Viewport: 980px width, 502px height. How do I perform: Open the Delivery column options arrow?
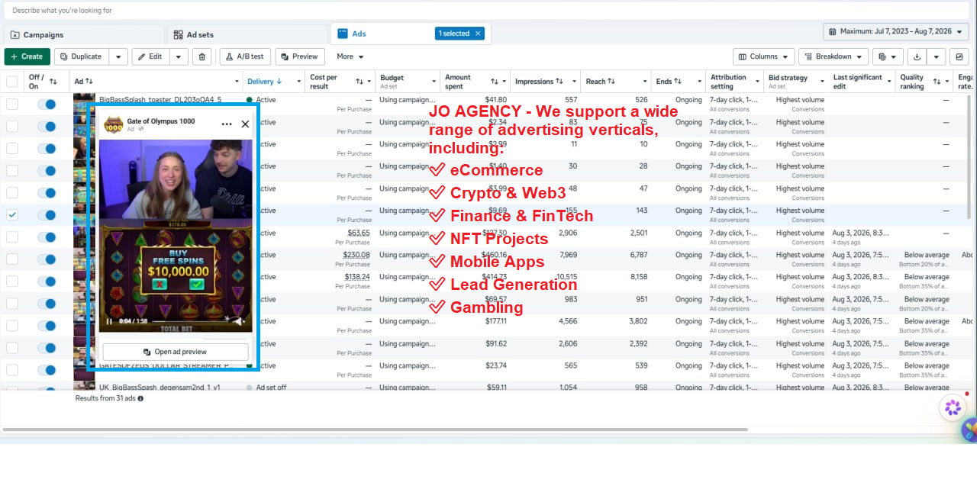[x=300, y=82]
